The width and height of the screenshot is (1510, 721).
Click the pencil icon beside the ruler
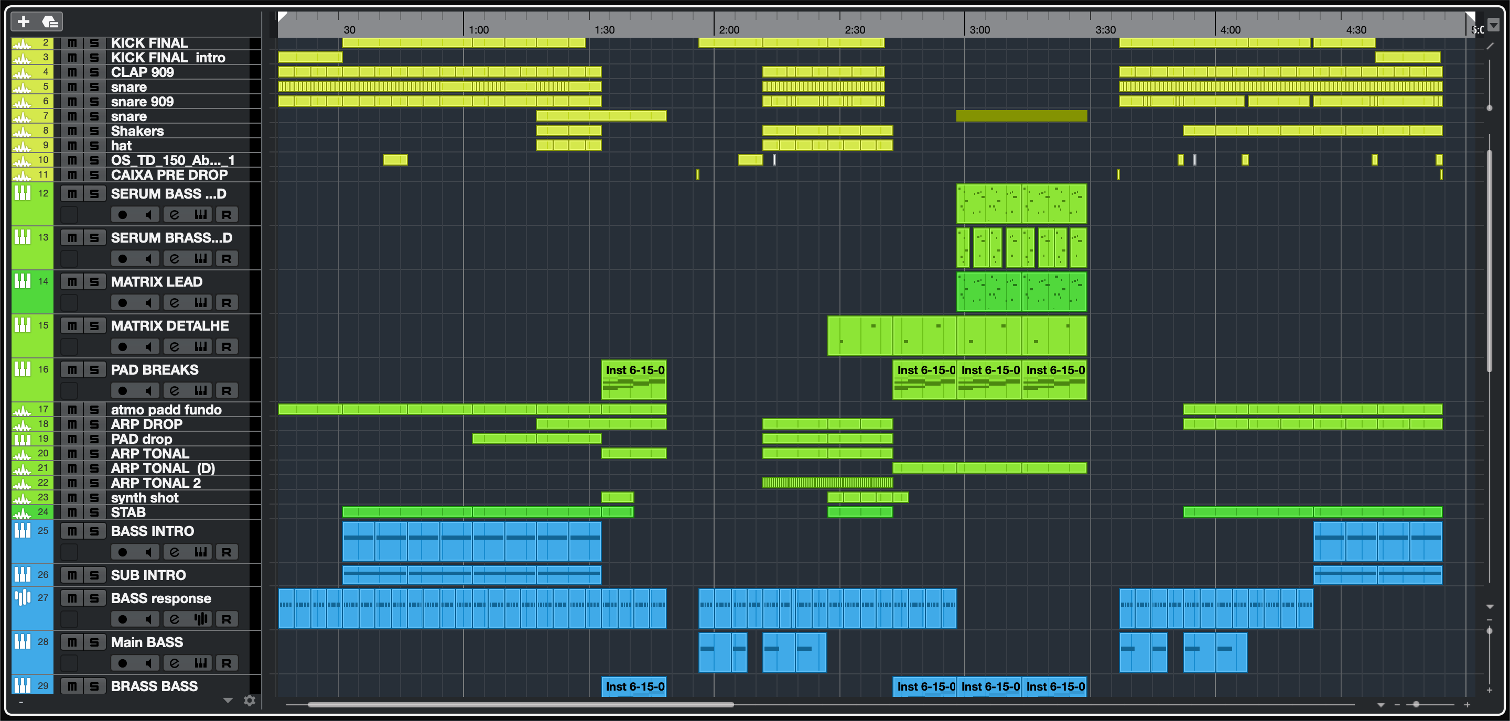[x=1490, y=46]
